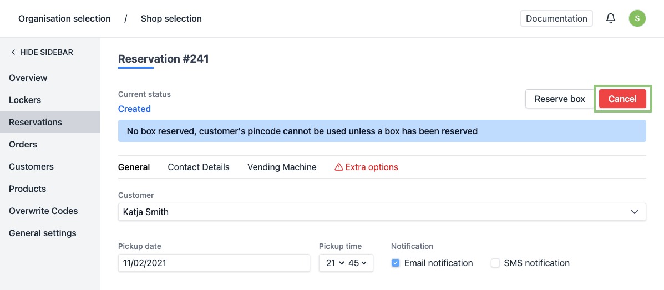Open the Extra options tab
This screenshot has height=290, width=664.
click(366, 167)
